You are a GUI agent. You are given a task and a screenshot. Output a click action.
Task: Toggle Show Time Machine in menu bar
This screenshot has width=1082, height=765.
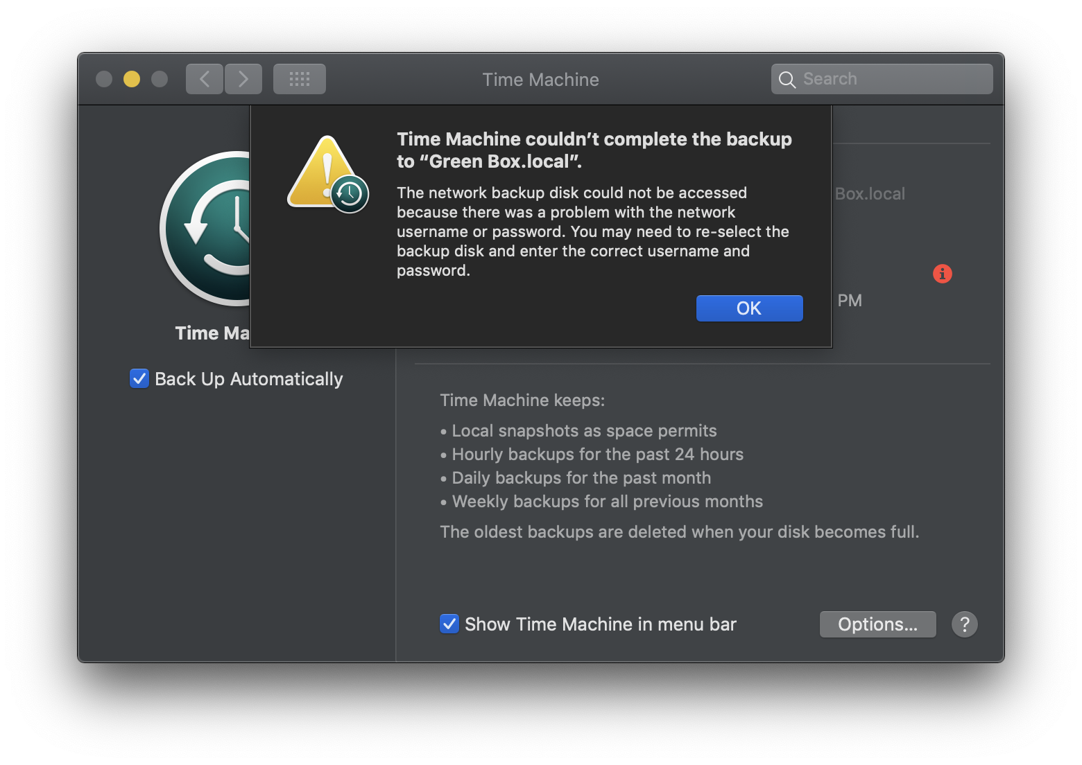449,624
